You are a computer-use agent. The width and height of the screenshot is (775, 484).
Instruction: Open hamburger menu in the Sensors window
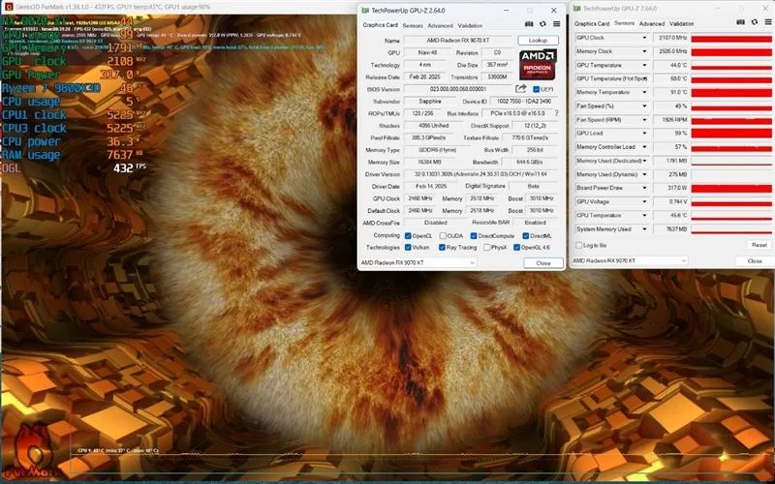[768, 22]
